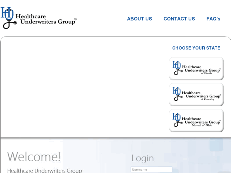Click the Login heading

(x=142, y=158)
